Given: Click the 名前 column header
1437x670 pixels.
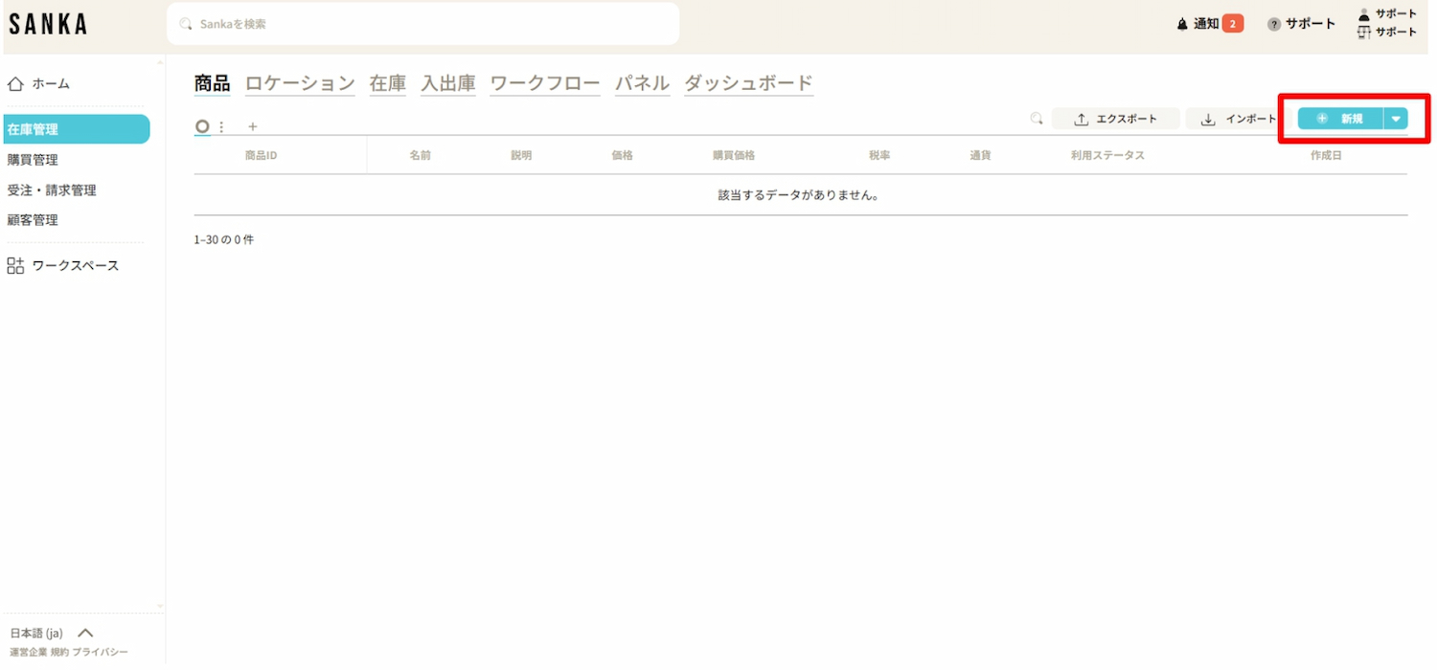Looking at the screenshot, I should coord(420,155).
